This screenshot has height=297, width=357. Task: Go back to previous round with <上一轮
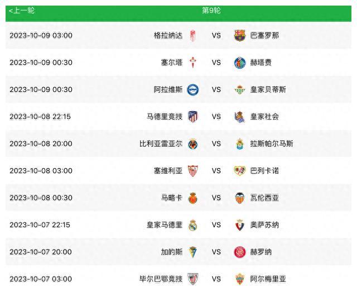pos(22,11)
